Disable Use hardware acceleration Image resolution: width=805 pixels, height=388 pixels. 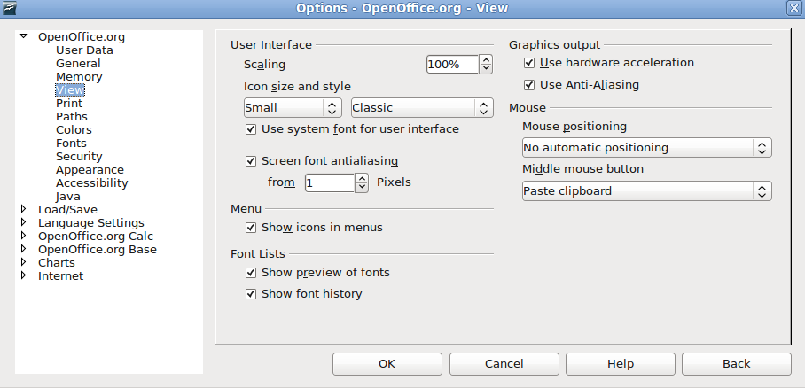529,63
